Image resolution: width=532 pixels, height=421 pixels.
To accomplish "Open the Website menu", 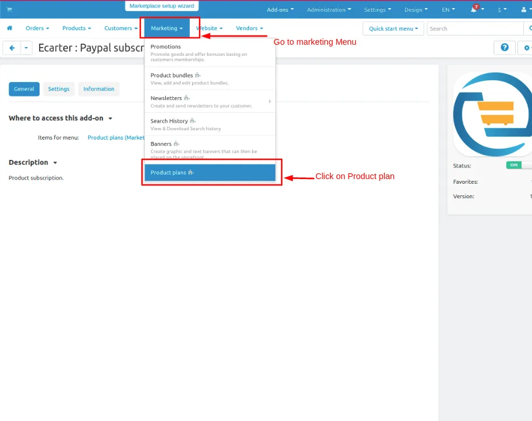I will pyautogui.click(x=210, y=28).
